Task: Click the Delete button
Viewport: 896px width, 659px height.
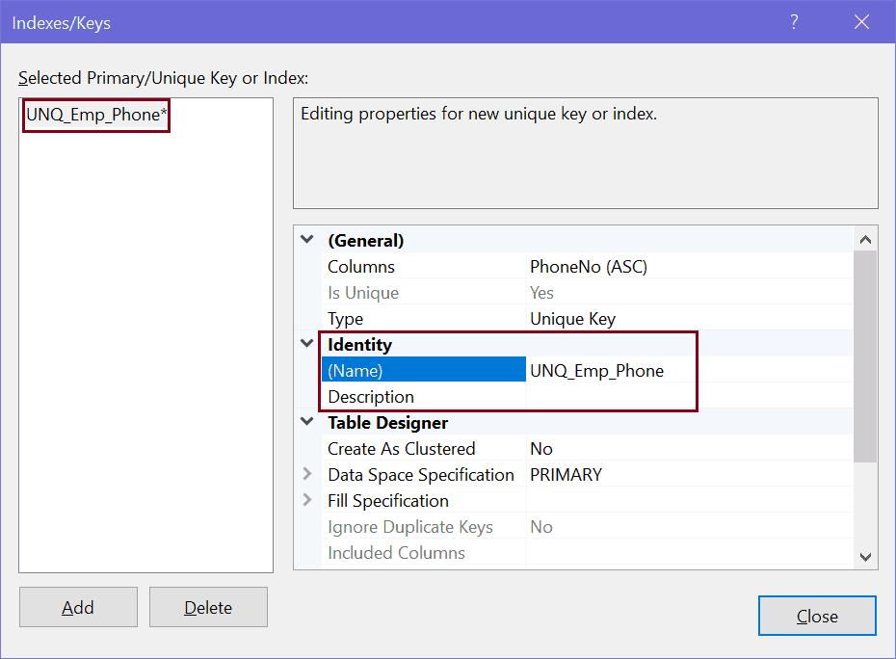Action: point(208,607)
